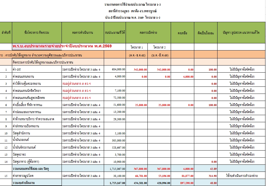Click the ไตรมาส 1 sub-header cell

pyautogui.click(x=137, y=47)
